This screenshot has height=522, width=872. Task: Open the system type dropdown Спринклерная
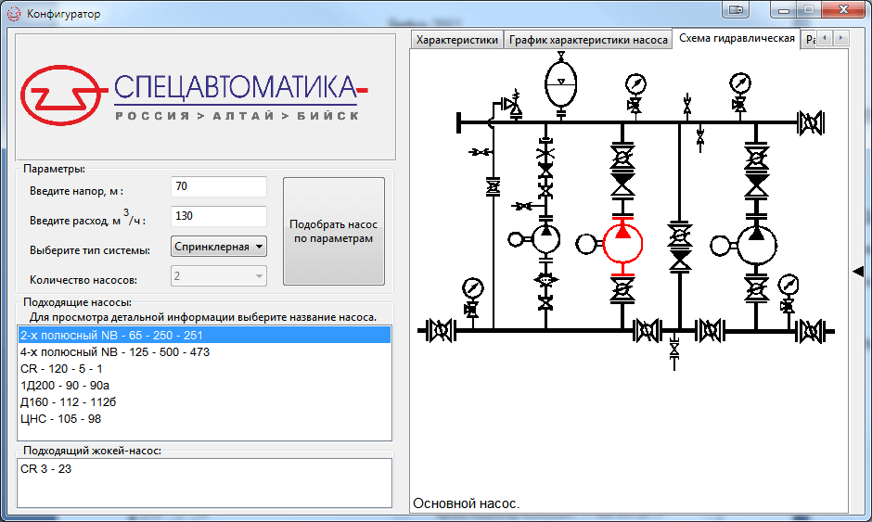pyautogui.click(x=219, y=247)
